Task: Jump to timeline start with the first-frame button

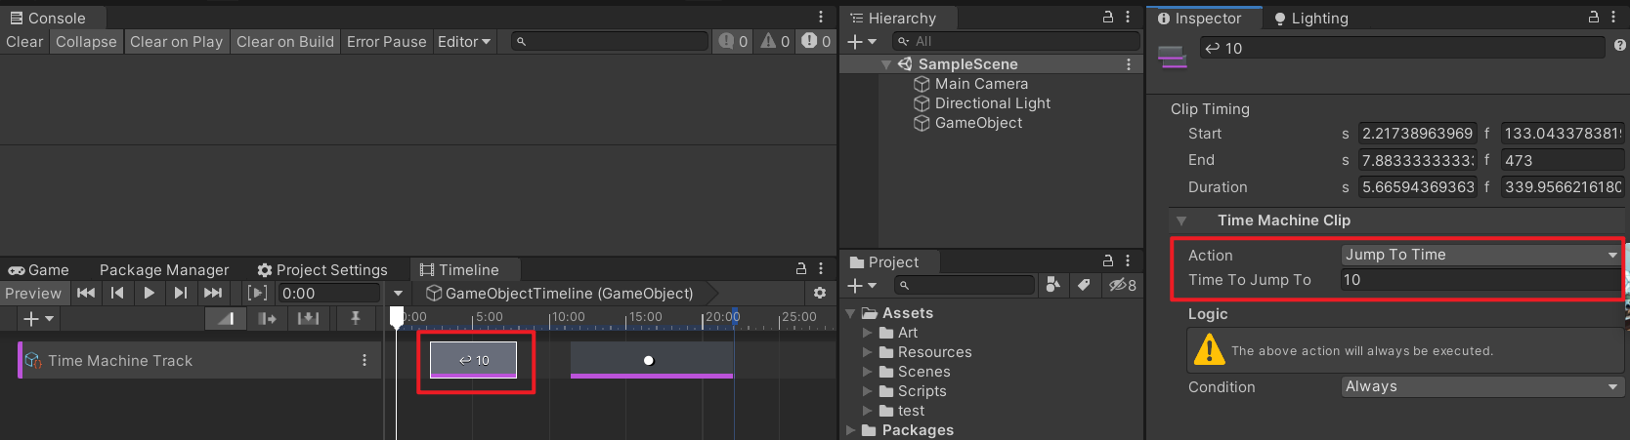Action: tap(86, 293)
